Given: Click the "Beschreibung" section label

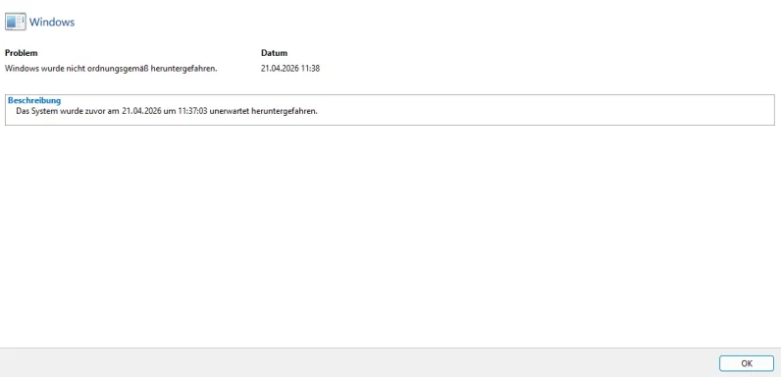Looking at the screenshot, I should pyautogui.click(x=34, y=101).
